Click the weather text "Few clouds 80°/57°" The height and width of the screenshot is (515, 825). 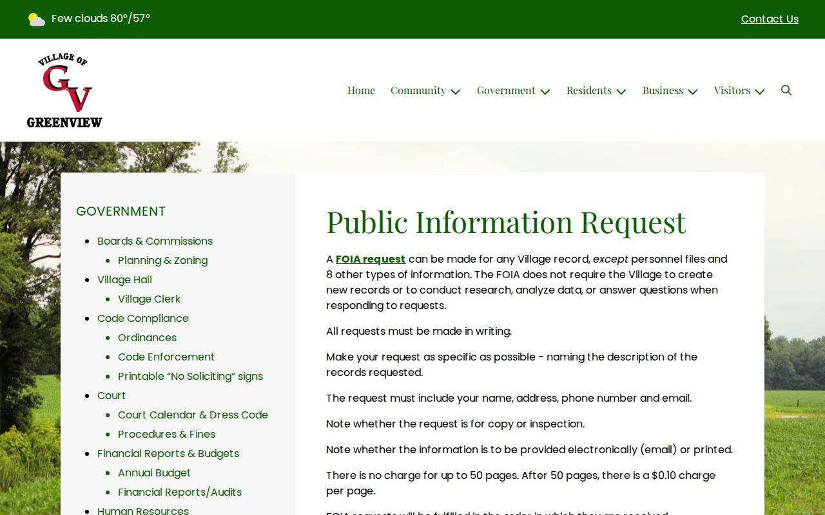coord(101,18)
